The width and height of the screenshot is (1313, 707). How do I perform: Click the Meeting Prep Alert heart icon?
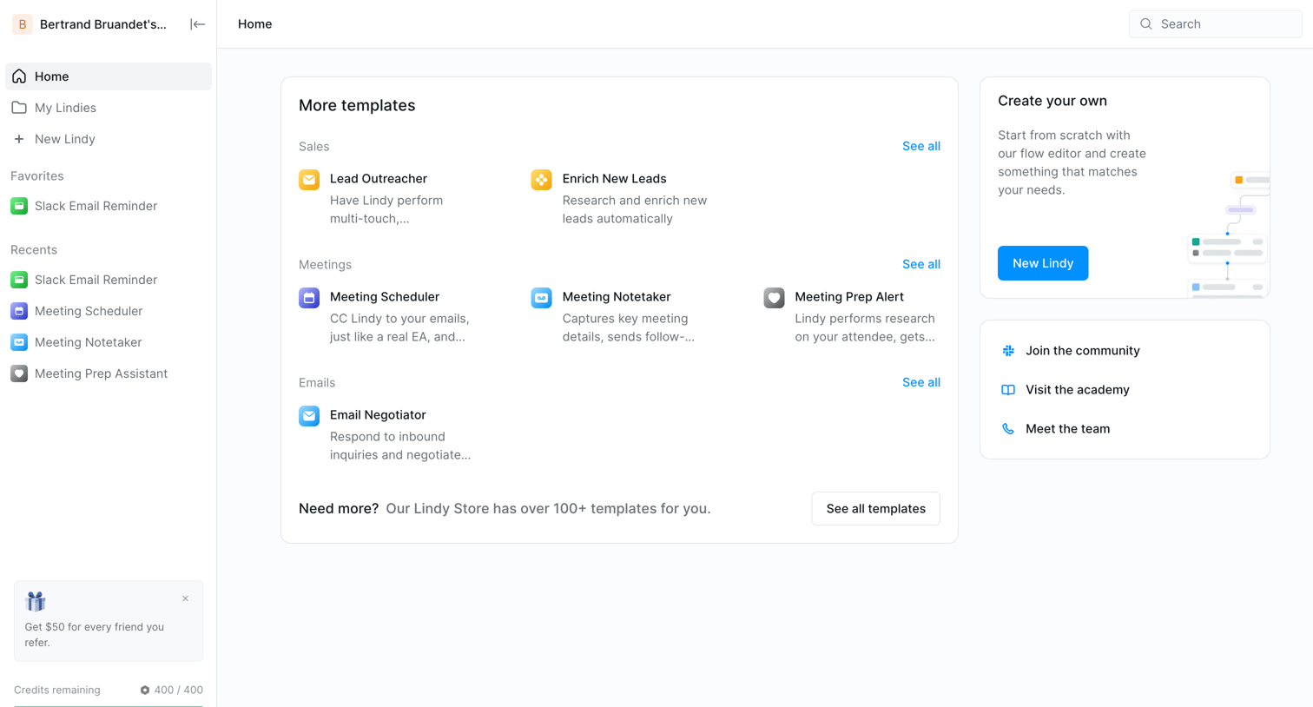pos(775,298)
